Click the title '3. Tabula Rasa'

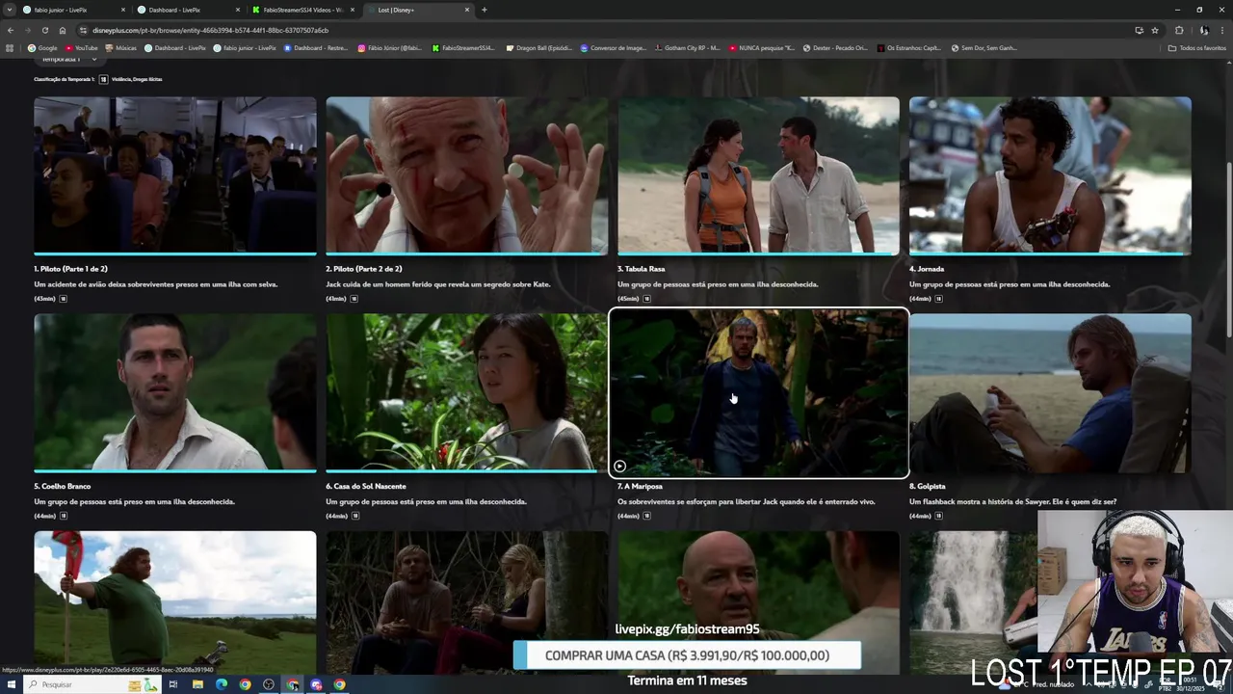pyautogui.click(x=642, y=269)
